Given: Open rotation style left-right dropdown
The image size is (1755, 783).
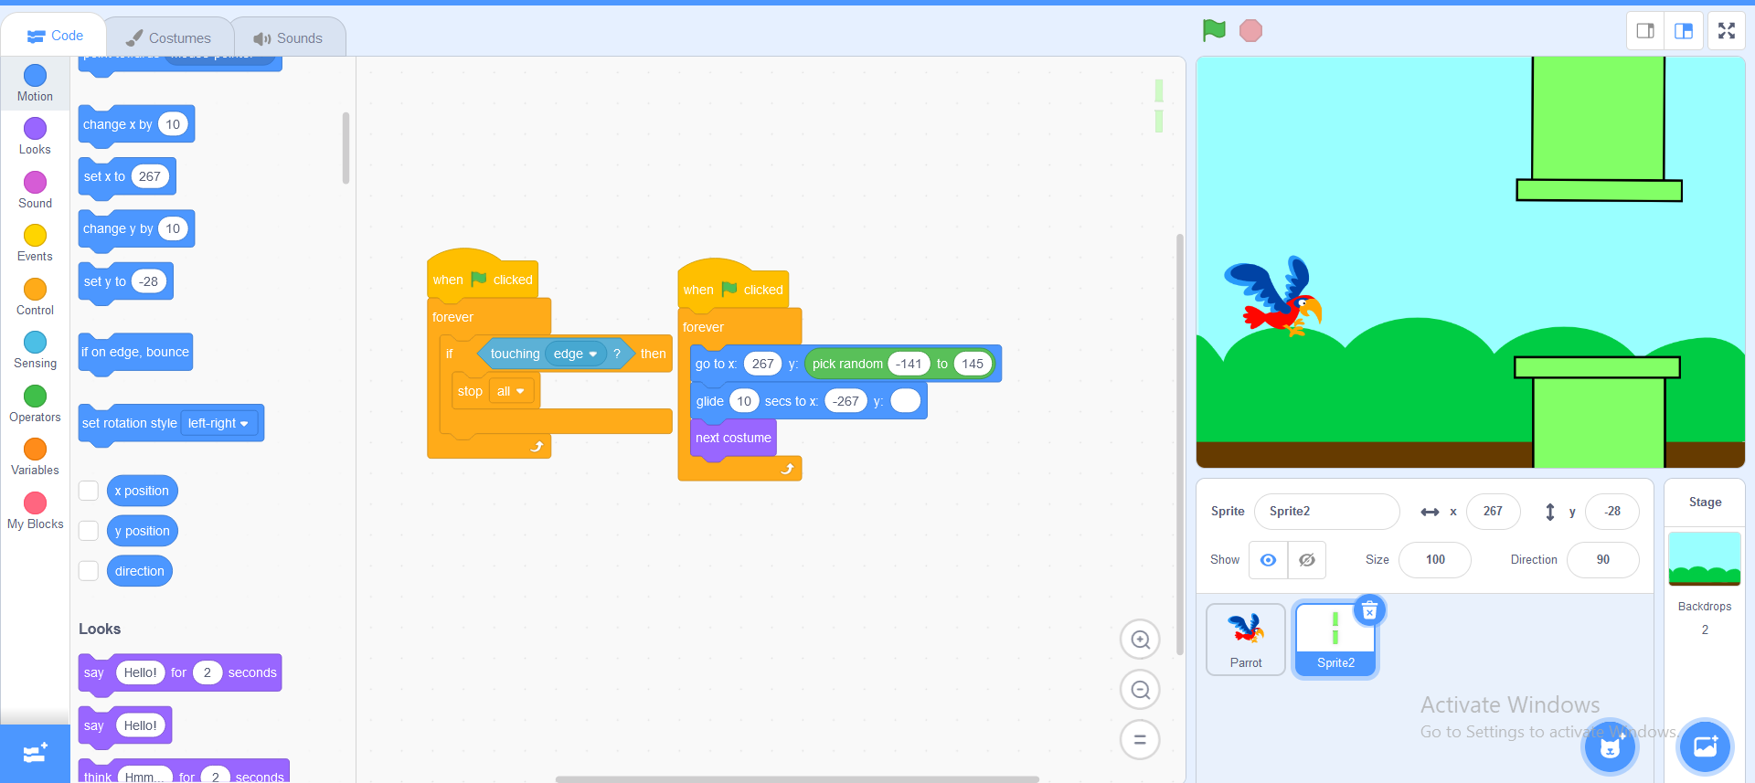Looking at the screenshot, I should [x=219, y=423].
